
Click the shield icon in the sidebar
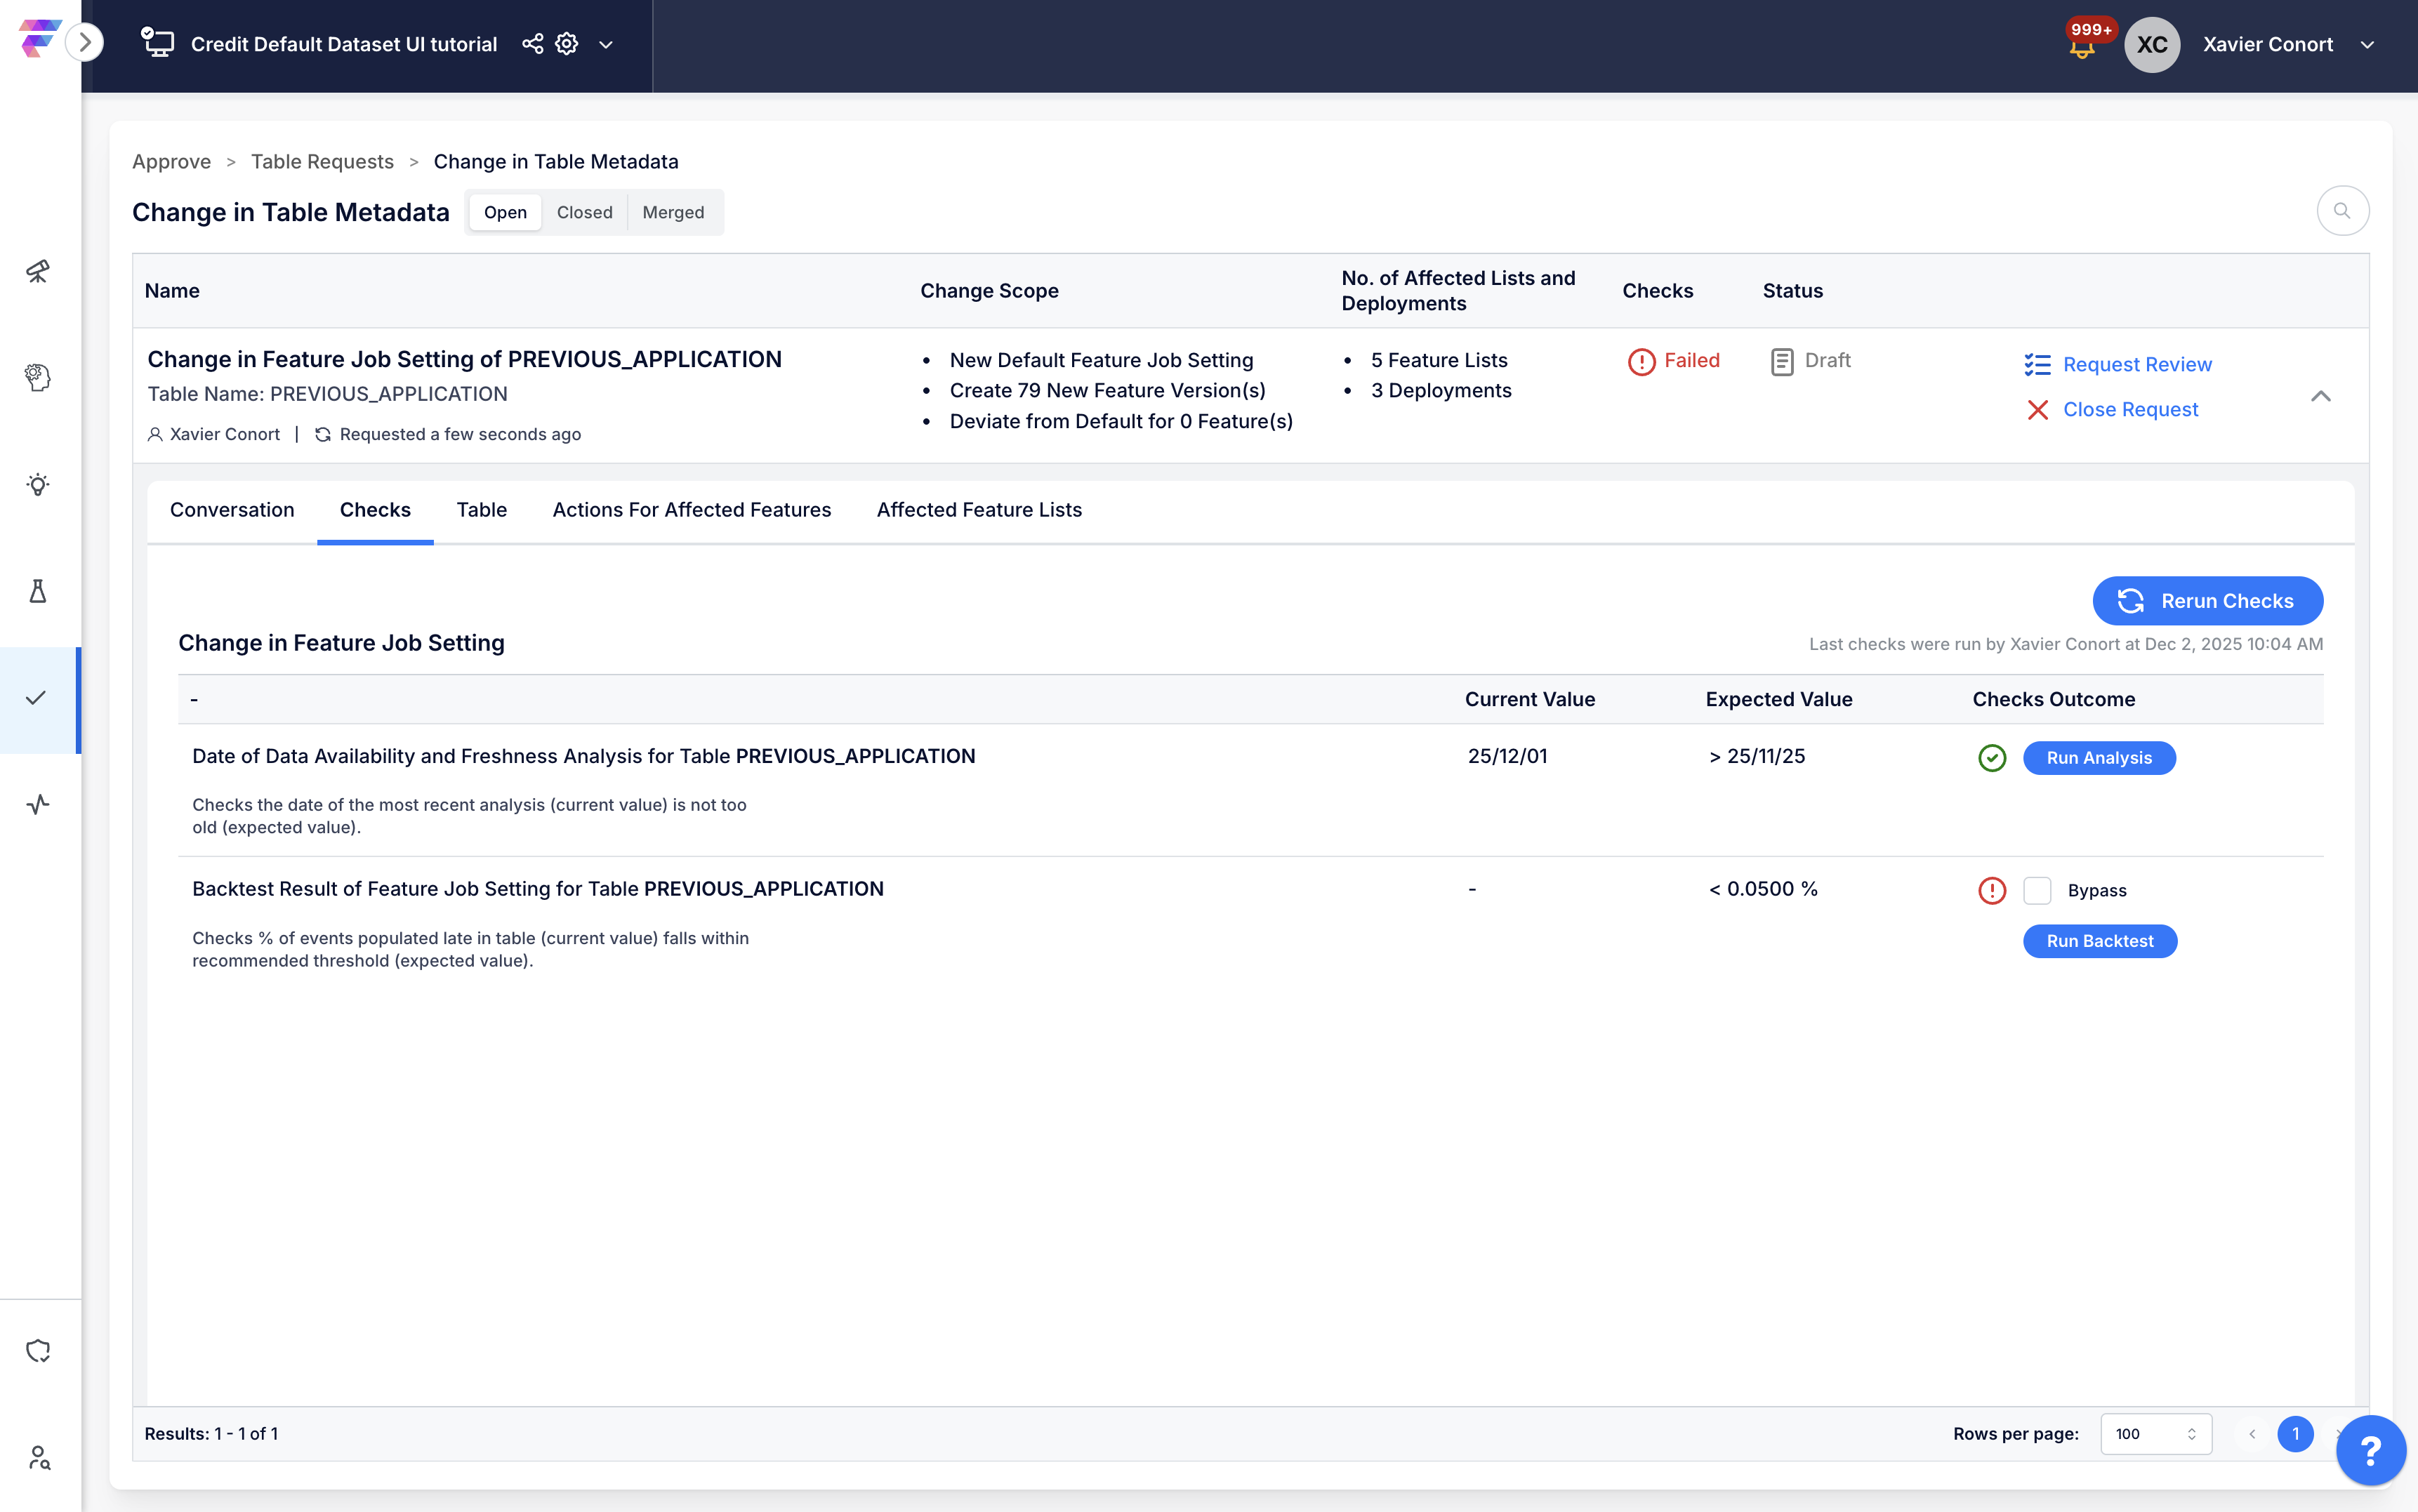pos(38,1351)
